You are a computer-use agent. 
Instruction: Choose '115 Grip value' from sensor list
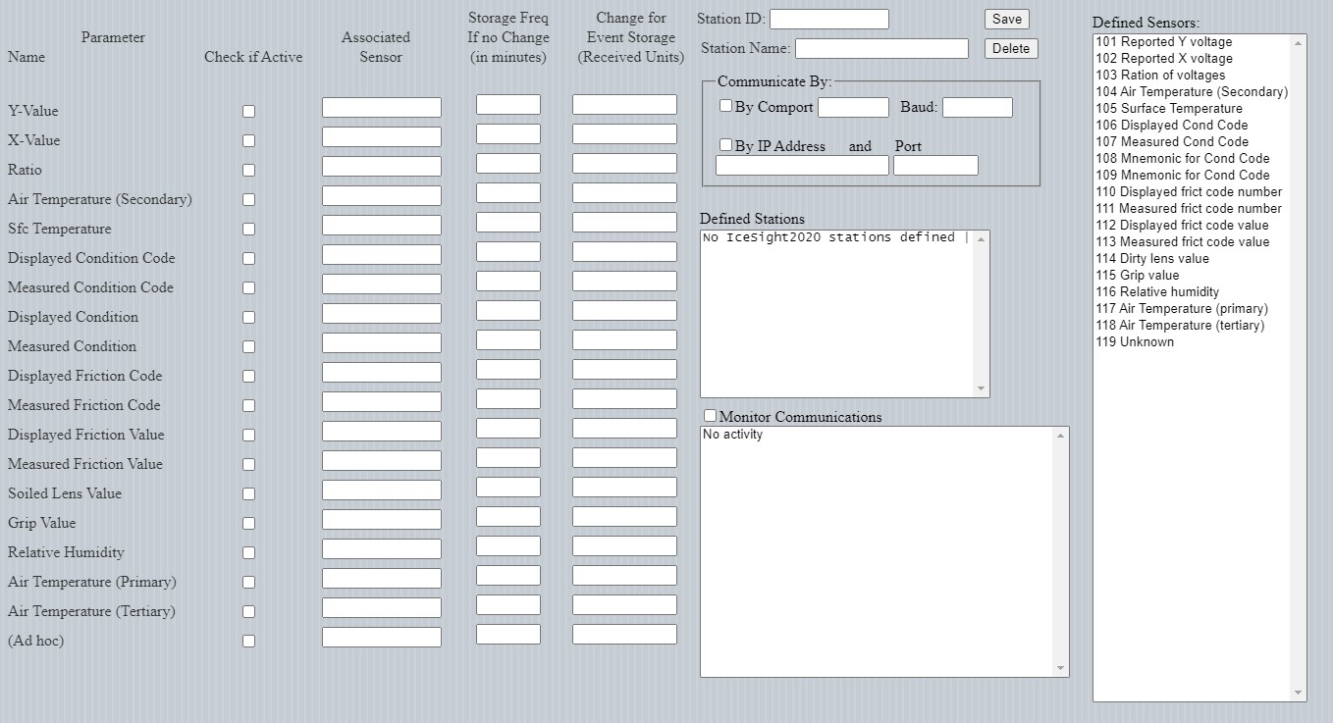point(1137,275)
